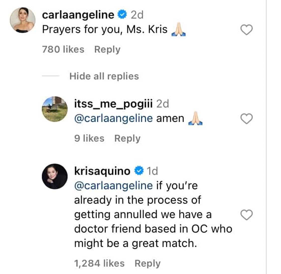Click the itss_me_pogiii username

pos(113,104)
